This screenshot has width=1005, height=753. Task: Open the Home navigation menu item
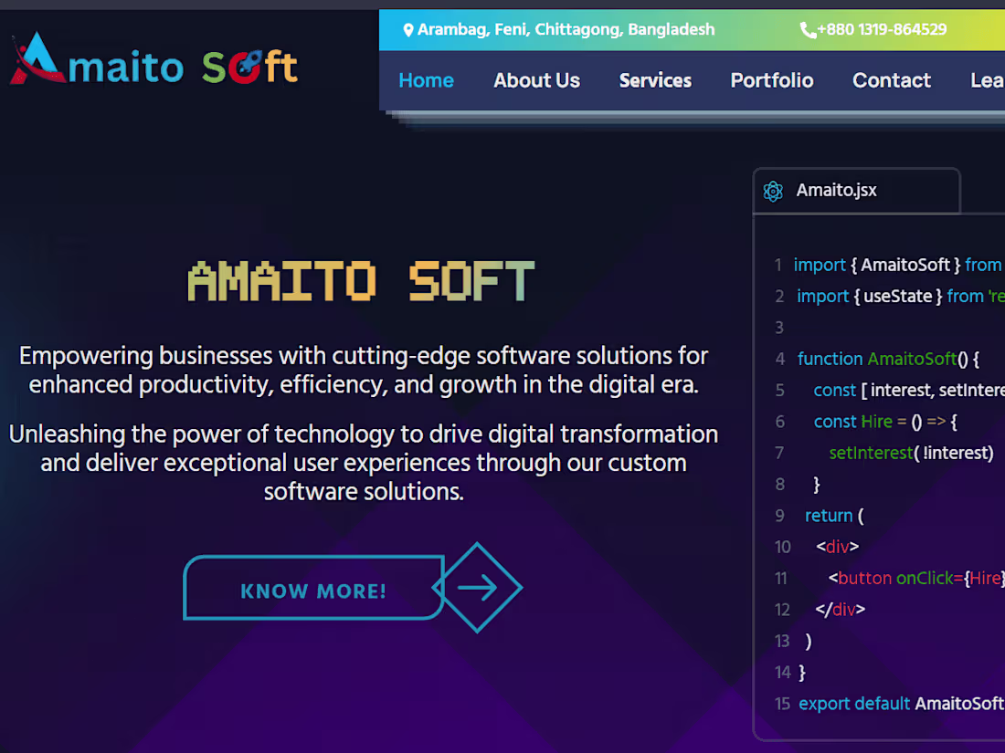426,80
